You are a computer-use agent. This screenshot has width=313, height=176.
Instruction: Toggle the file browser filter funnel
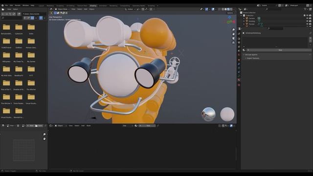41,18
